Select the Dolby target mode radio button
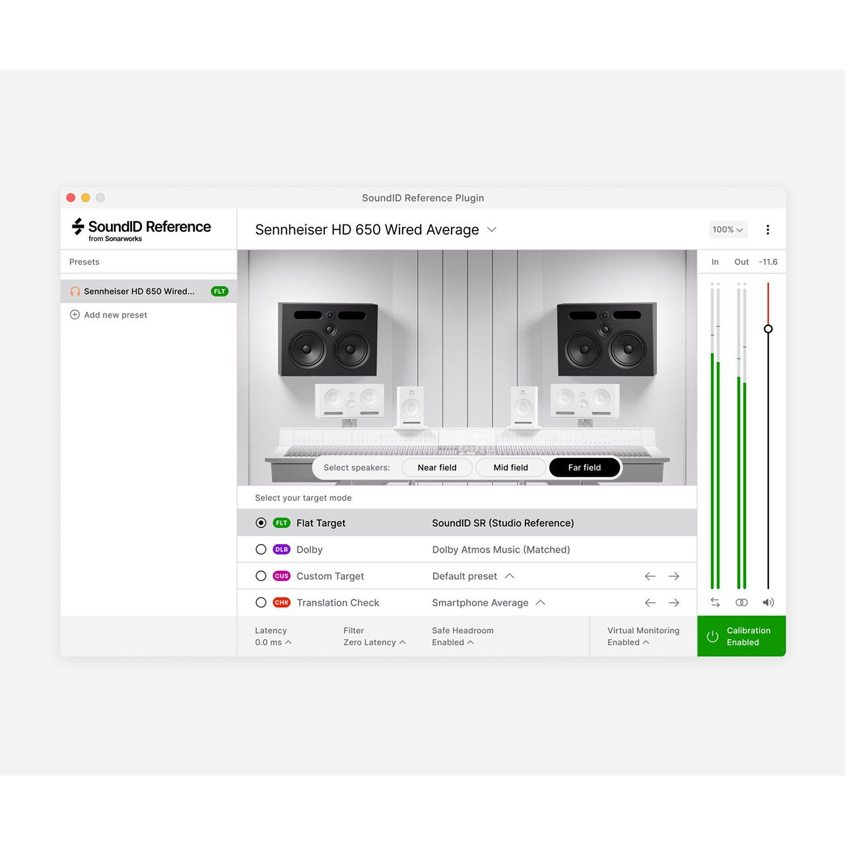The width and height of the screenshot is (845, 845). pos(261,549)
